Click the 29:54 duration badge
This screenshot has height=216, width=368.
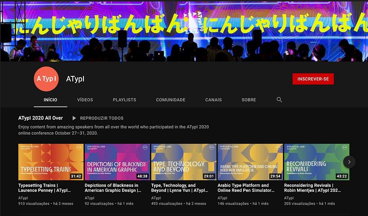[275, 176]
